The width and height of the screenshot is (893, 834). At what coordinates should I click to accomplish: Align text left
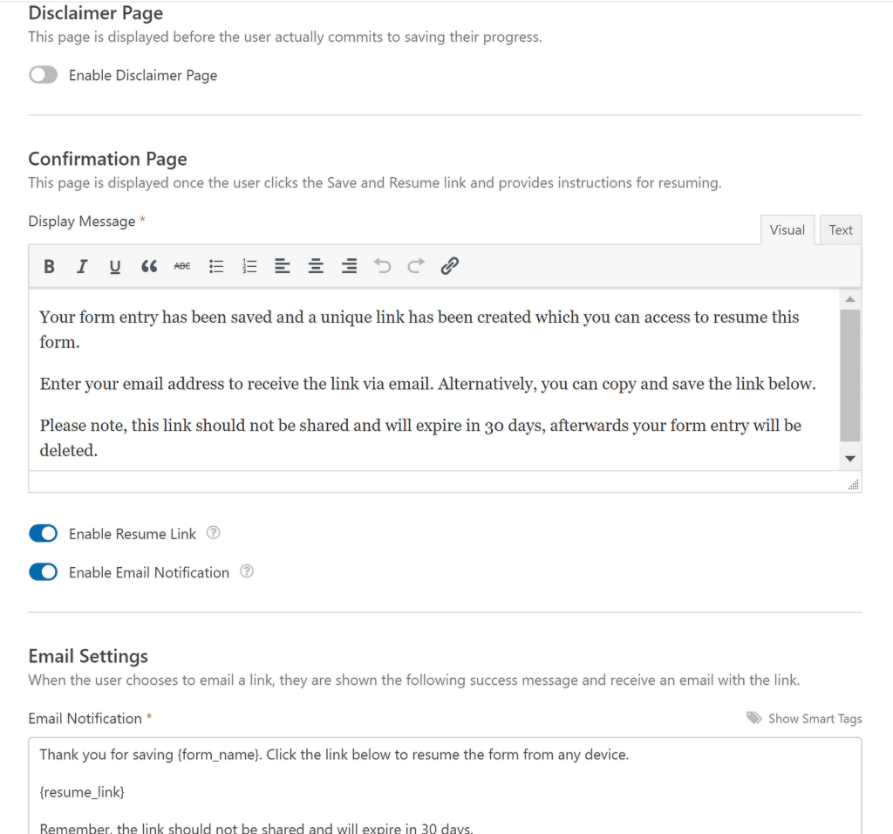click(x=283, y=266)
